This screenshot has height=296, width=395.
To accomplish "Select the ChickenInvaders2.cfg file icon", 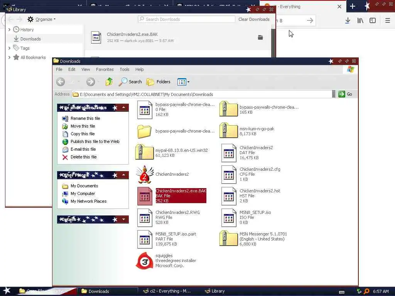I will 229,175.
